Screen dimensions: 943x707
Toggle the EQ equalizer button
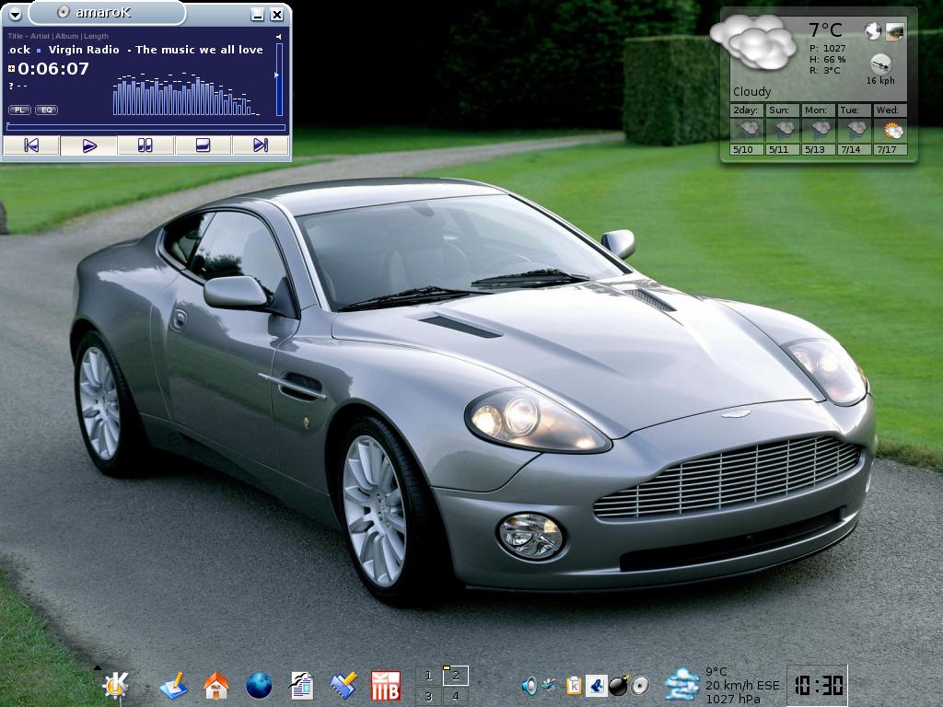tap(46, 110)
